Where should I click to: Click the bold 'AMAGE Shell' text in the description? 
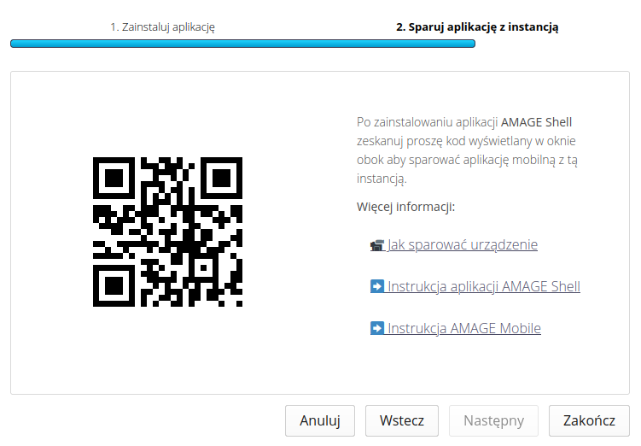536,122
